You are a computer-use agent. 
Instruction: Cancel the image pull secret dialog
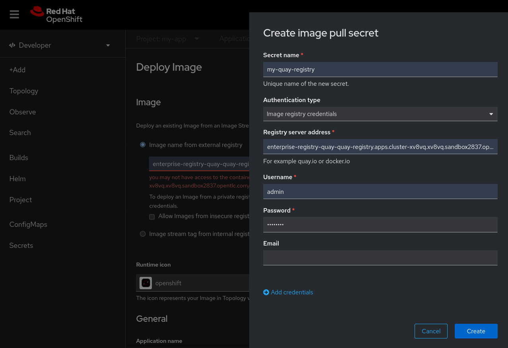[x=431, y=331]
